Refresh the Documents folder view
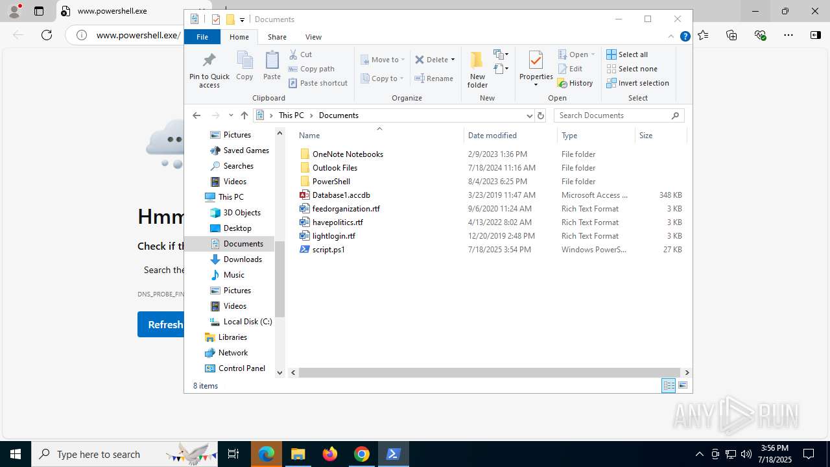Screen dimensions: 830x467 click(541, 115)
